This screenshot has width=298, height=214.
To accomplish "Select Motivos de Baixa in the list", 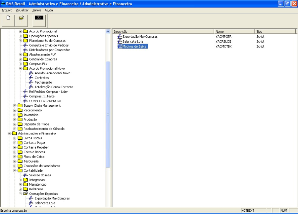I will pyautogui.click(x=134, y=46).
